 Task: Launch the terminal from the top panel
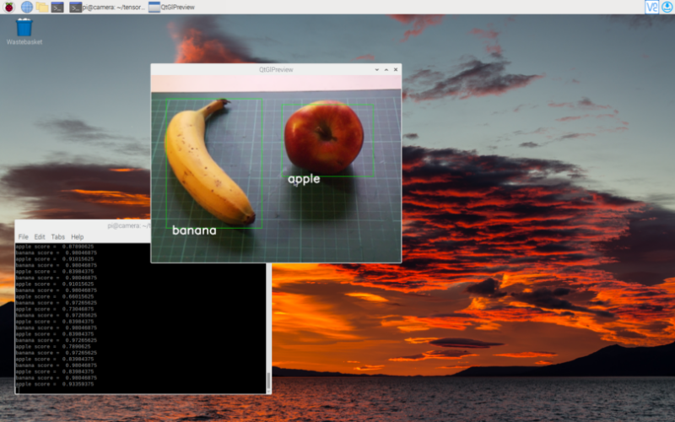pos(57,7)
